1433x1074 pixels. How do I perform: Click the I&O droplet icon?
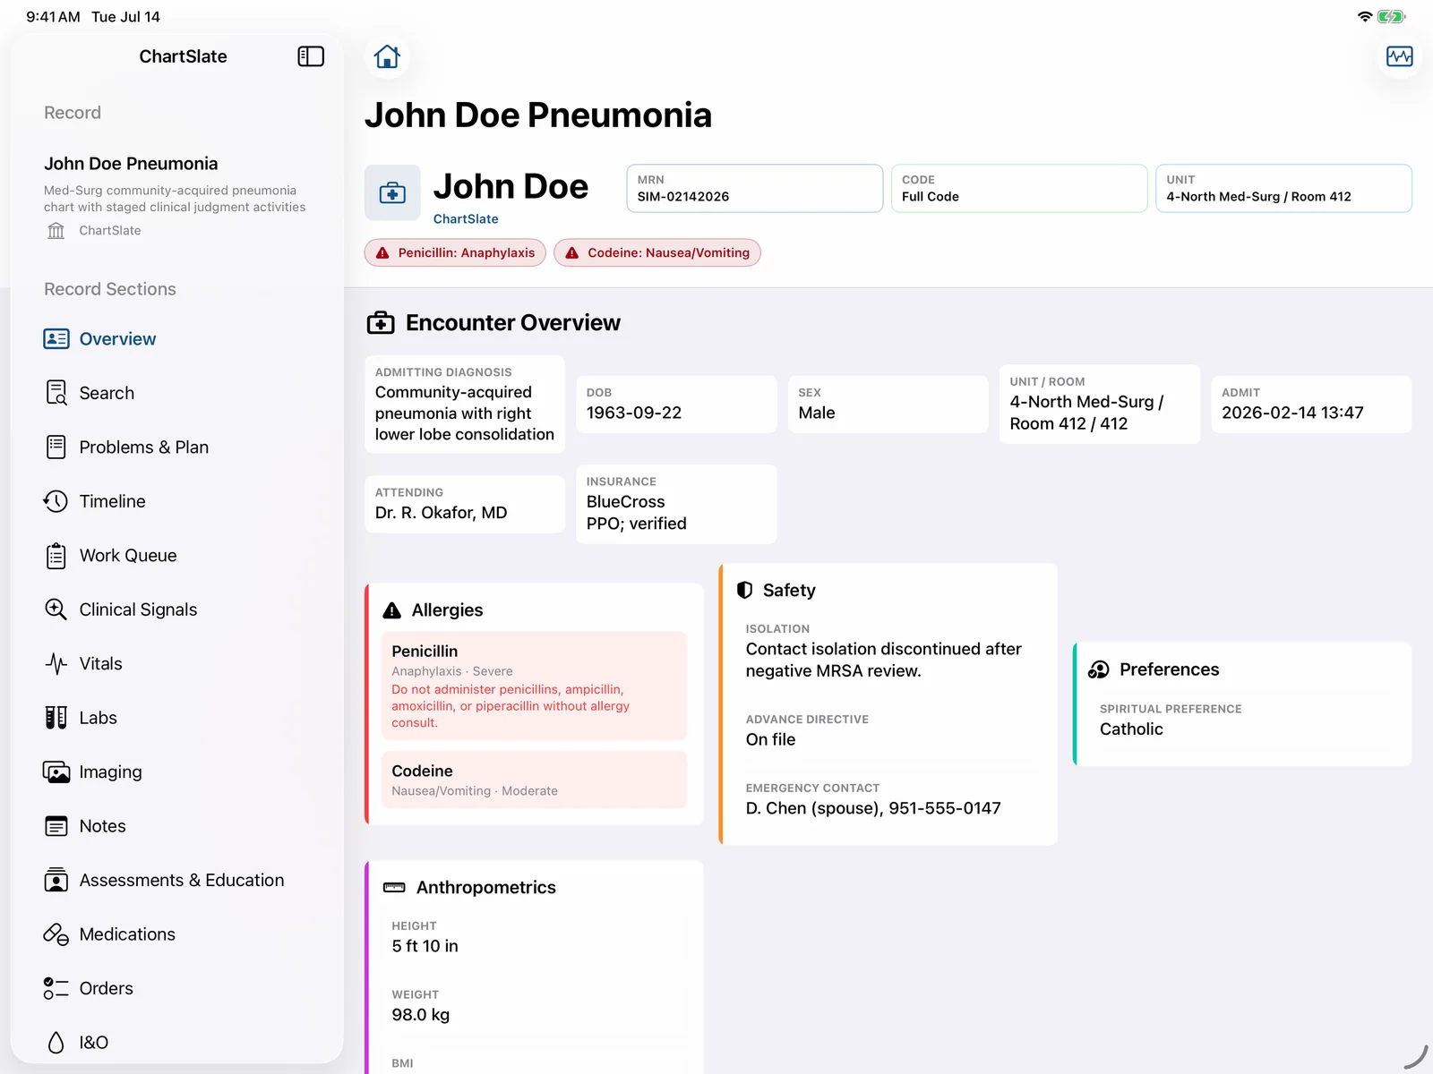click(56, 1043)
